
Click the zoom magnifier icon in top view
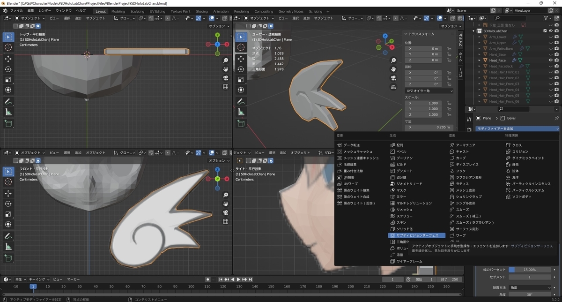(x=226, y=60)
